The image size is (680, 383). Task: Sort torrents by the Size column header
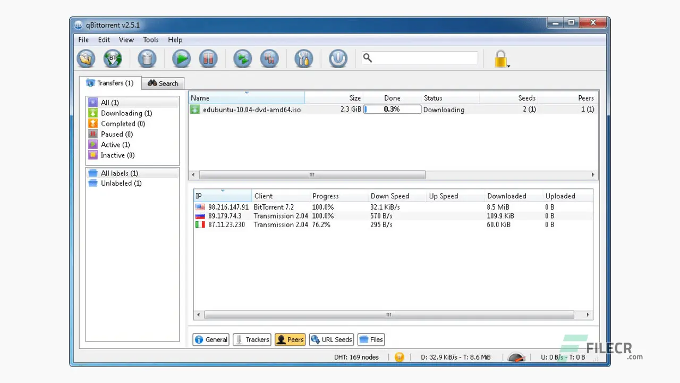click(x=334, y=98)
